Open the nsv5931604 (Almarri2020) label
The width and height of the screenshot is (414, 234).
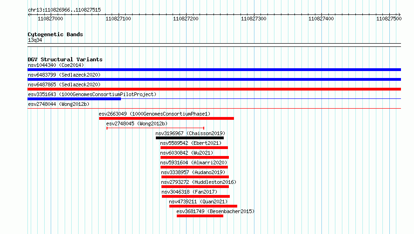pos(194,162)
